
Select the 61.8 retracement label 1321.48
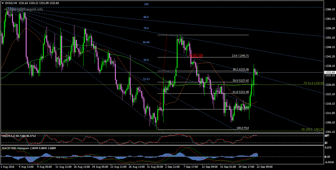tap(240, 92)
